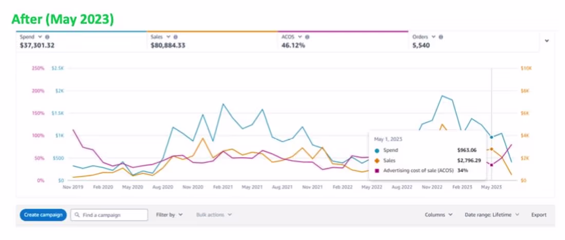Click the orange Sales diamond in tooltip
The height and width of the screenshot is (240, 565).
click(378, 160)
